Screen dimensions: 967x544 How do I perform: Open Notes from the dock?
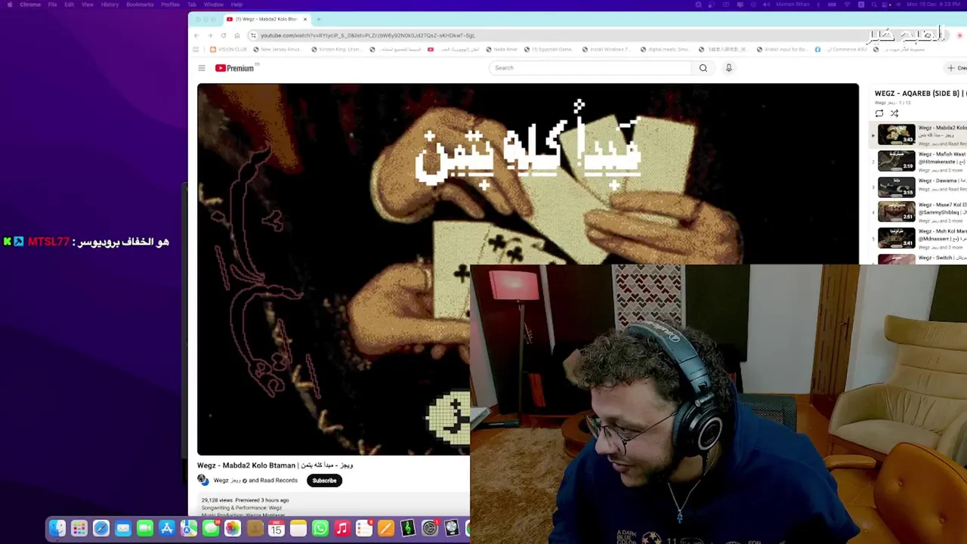tap(298, 528)
